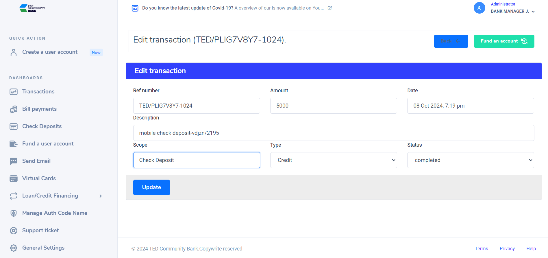548x258 pixels.
Task: Open Create a user account quick action
Action: [50, 52]
